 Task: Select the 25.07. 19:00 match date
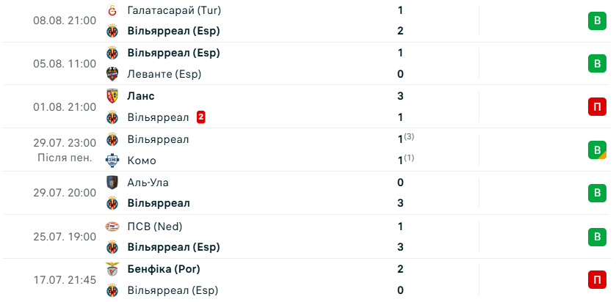click(65, 237)
